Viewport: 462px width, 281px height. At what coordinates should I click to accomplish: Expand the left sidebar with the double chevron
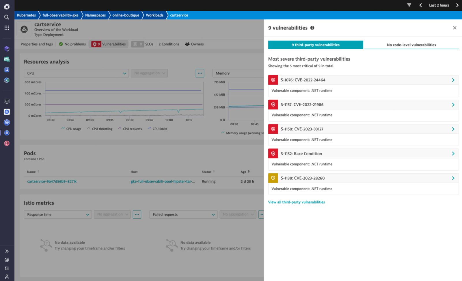[x=7, y=251]
